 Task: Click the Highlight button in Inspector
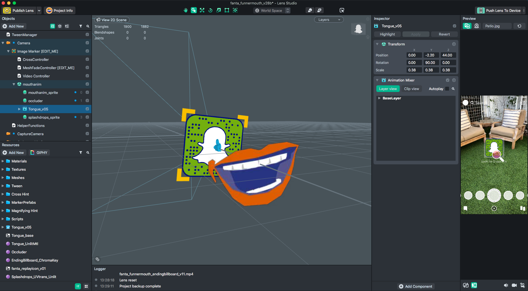pos(387,34)
